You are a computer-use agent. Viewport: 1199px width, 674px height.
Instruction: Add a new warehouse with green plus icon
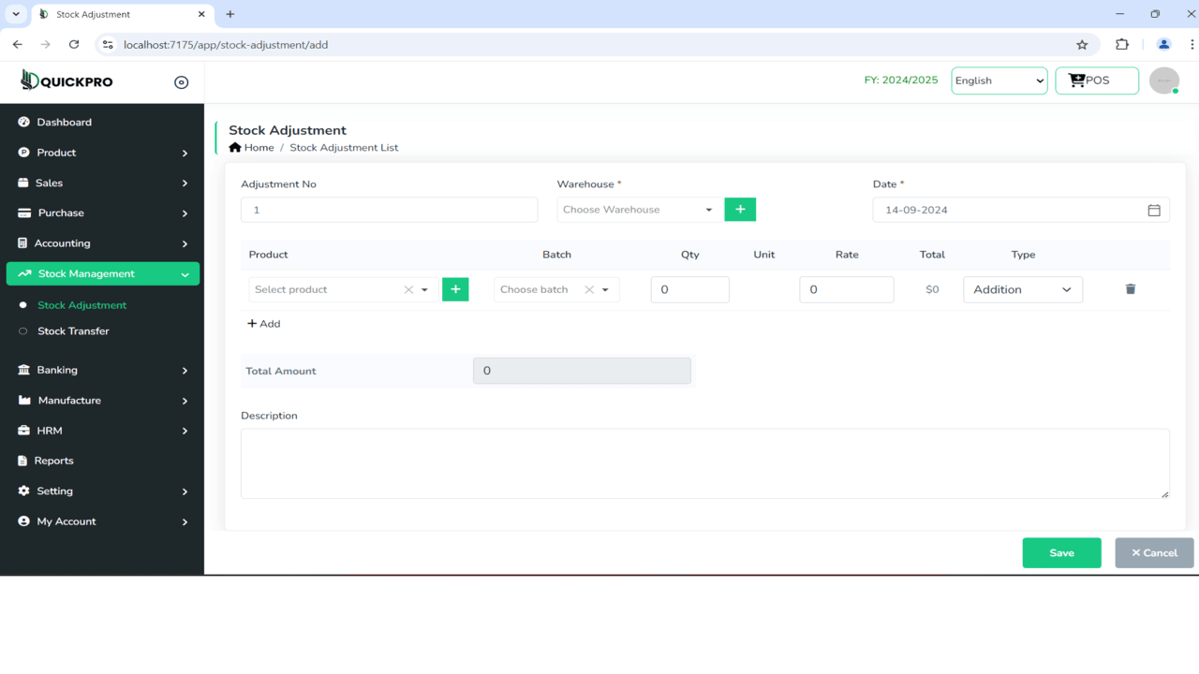click(x=740, y=209)
